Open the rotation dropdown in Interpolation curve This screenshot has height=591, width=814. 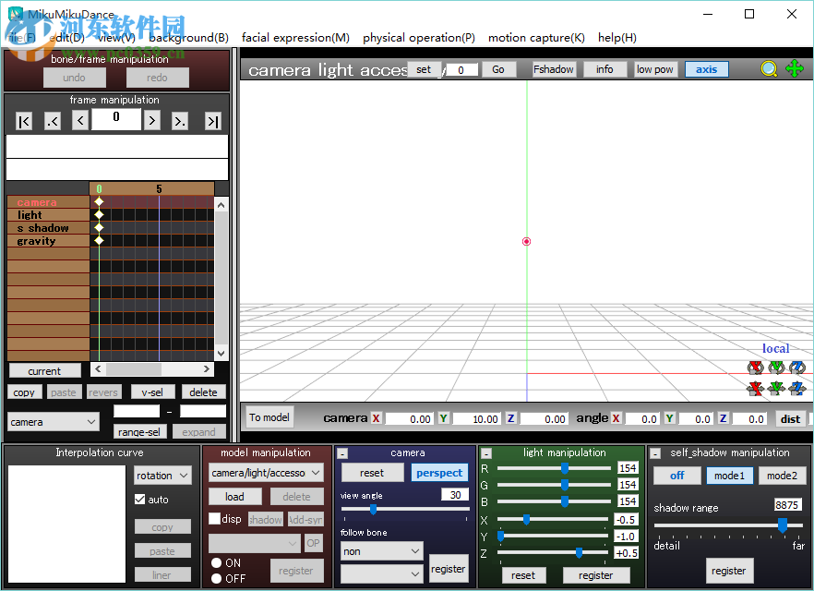point(162,475)
